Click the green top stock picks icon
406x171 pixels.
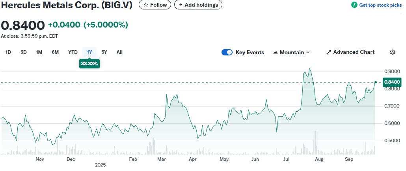(354, 5)
